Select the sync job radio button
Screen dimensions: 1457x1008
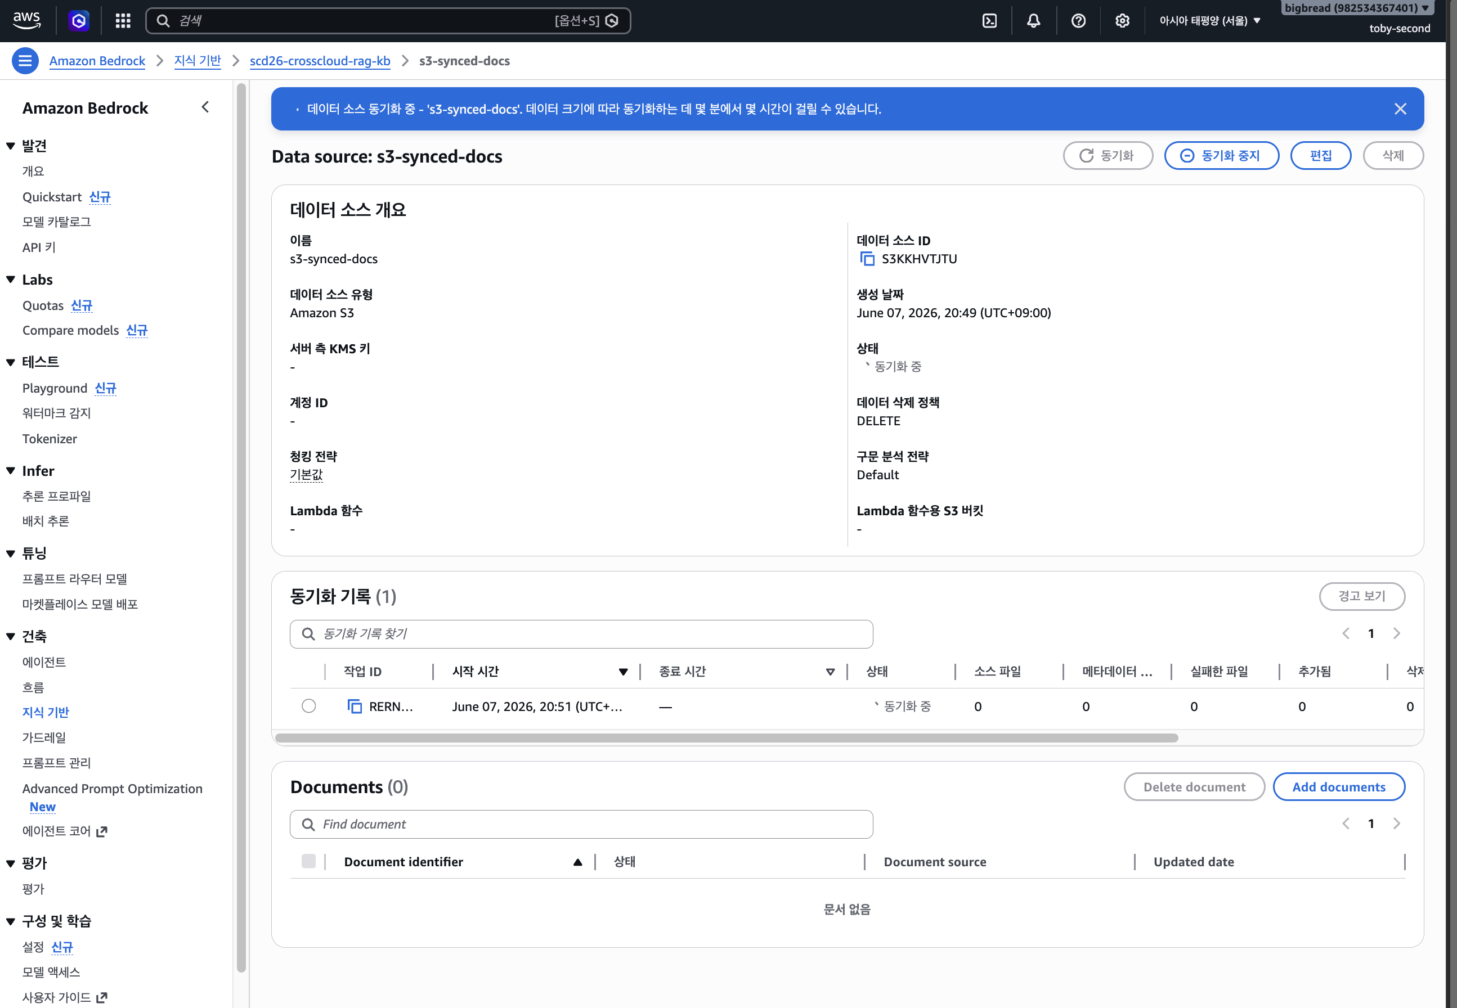pyautogui.click(x=308, y=705)
